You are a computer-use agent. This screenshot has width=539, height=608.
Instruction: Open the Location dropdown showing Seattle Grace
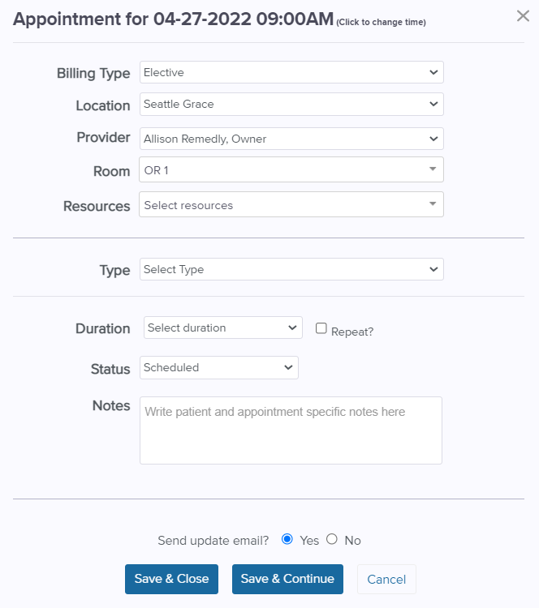[291, 104]
